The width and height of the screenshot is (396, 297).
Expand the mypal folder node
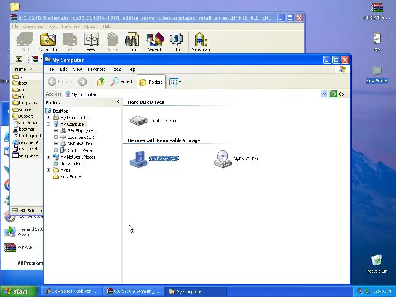click(48, 170)
